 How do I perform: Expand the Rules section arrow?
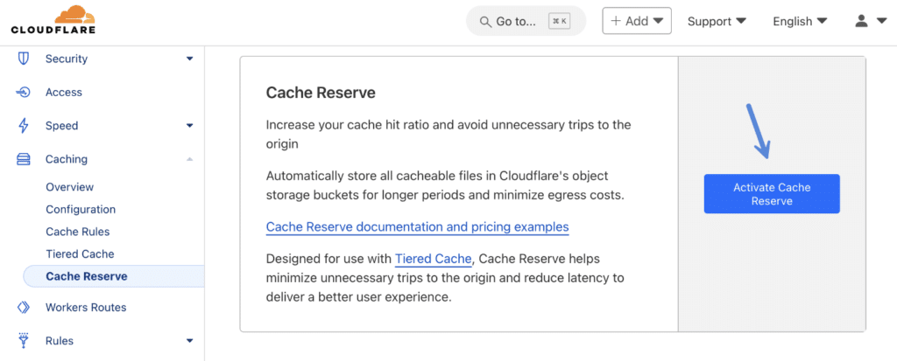click(x=189, y=341)
